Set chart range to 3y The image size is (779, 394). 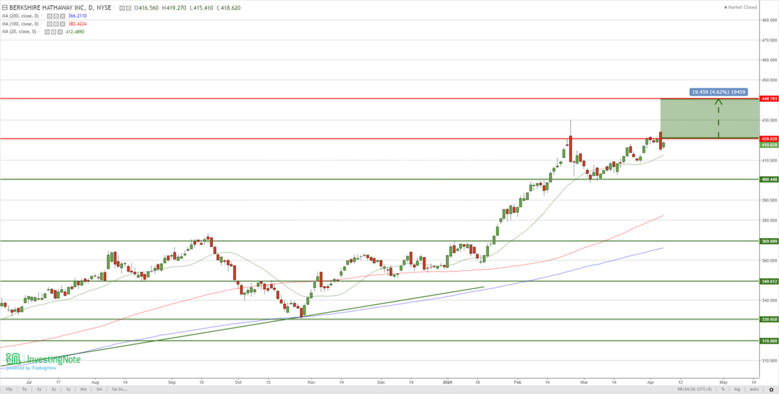coord(39,389)
